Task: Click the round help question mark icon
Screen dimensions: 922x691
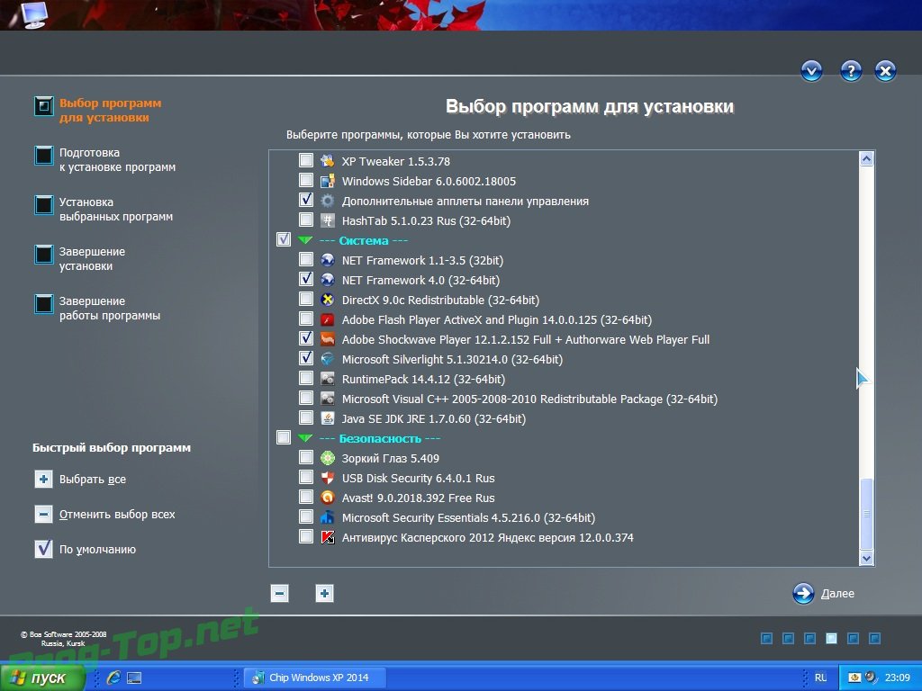Action: click(x=851, y=71)
